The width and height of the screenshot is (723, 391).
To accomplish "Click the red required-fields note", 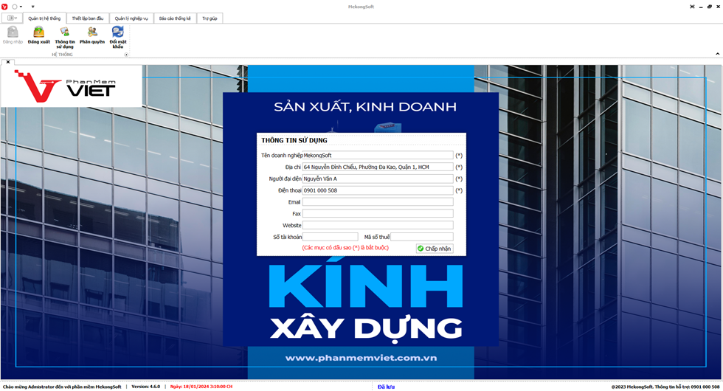I will 345,248.
